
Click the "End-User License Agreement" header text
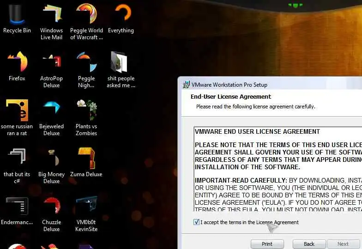[x=231, y=97]
